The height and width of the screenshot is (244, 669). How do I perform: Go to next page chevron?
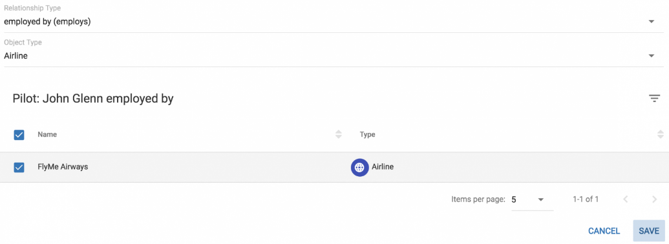tap(654, 199)
